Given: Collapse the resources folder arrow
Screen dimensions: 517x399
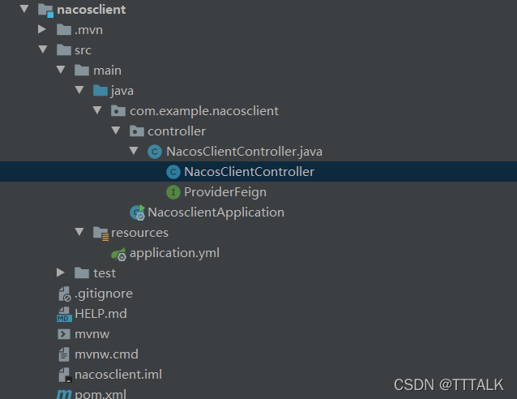Looking at the screenshot, I should [79, 232].
